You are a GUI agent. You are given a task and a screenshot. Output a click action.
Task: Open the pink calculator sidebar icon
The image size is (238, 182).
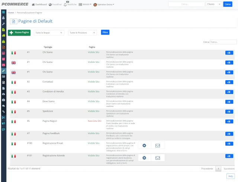(x=3, y=53)
